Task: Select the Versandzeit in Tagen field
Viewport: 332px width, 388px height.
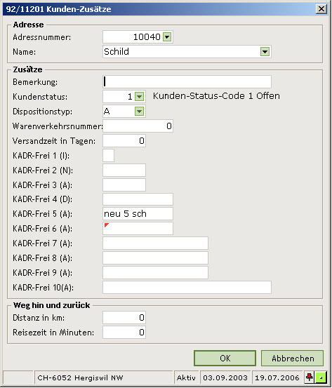Action: 124,141
